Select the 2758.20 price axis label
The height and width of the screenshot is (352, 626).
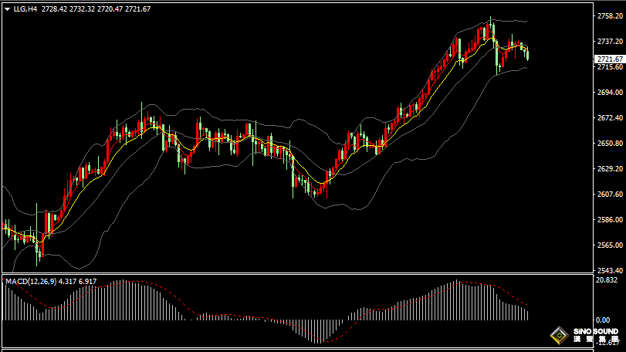click(610, 16)
